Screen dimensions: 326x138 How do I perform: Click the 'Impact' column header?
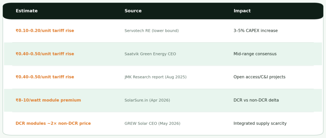click(x=242, y=11)
